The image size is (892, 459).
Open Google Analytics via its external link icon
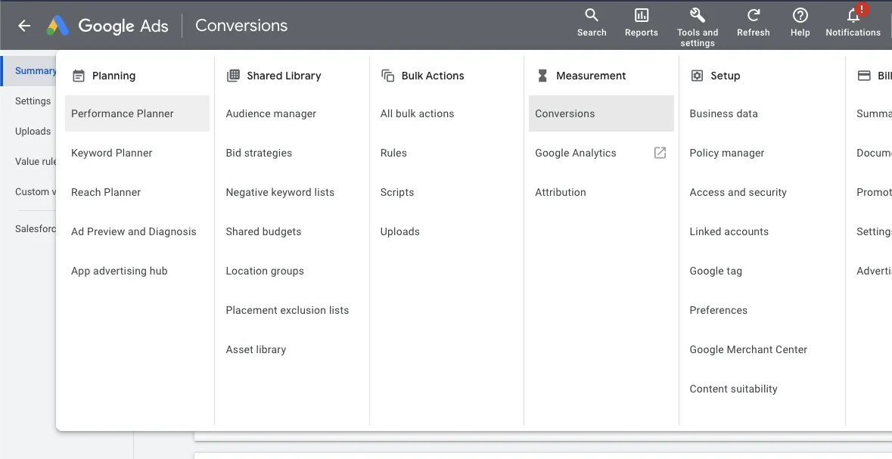point(659,152)
